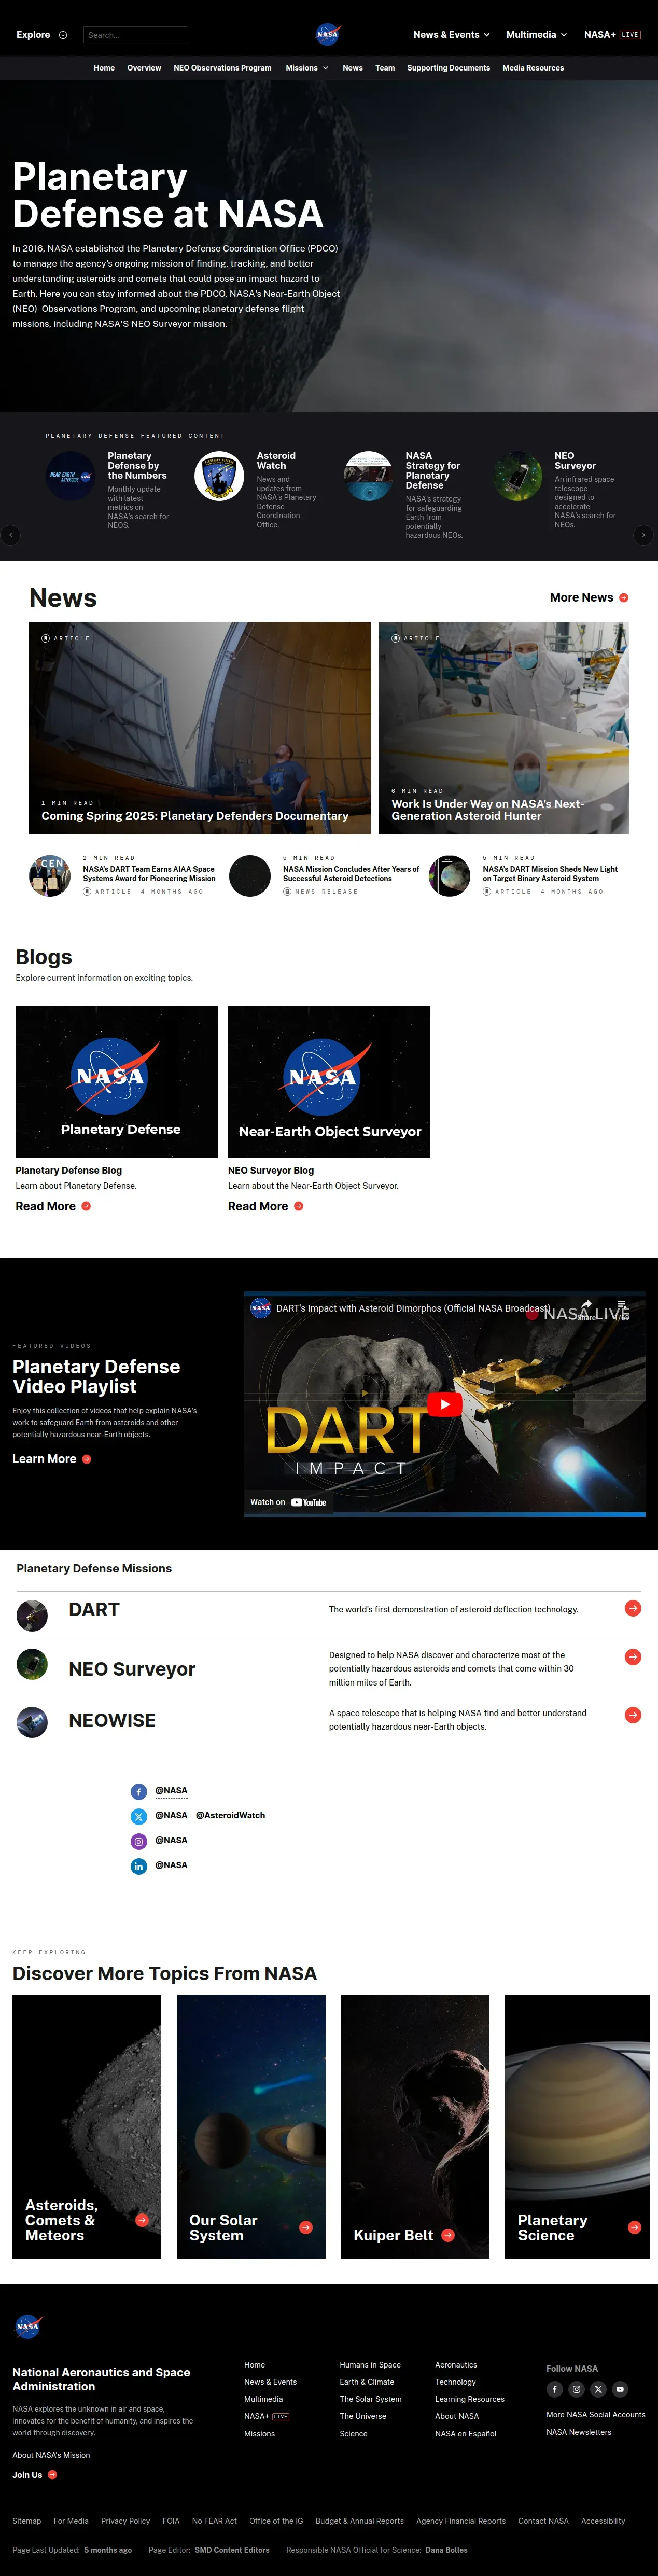Click the footer Facebook icon under Follow NASA
658x2576 pixels.
pyautogui.click(x=555, y=2389)
